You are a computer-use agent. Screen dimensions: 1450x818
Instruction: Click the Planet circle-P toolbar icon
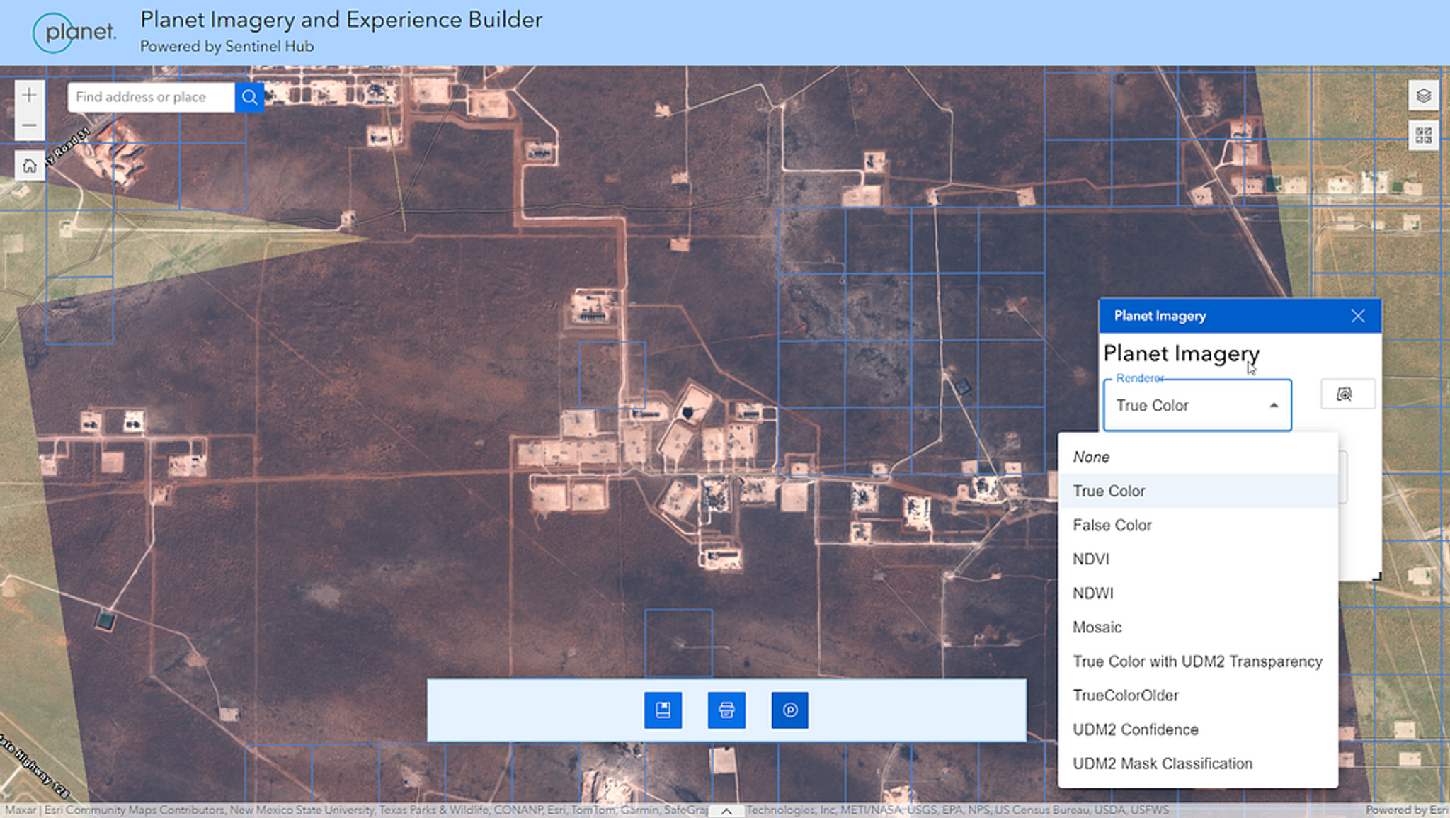(790, 710)
